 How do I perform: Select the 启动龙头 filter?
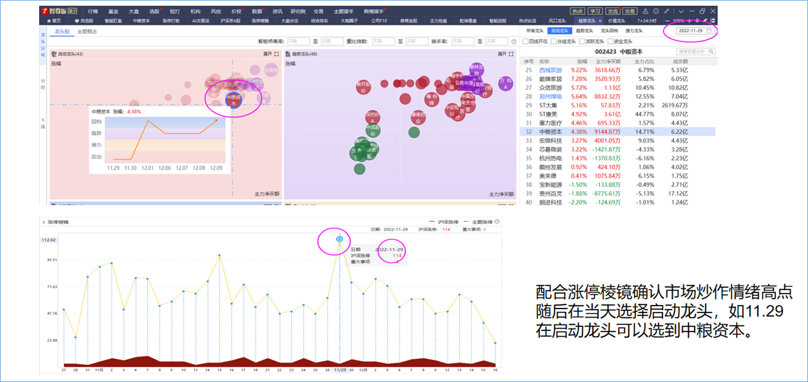point(560,31)
